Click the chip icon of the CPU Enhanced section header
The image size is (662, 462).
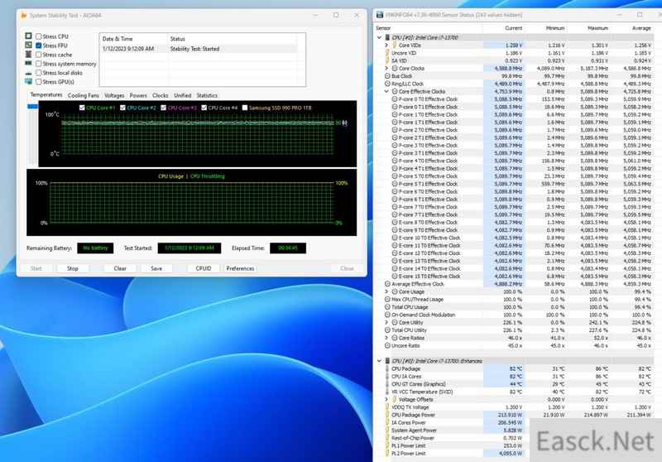[387, 361]
